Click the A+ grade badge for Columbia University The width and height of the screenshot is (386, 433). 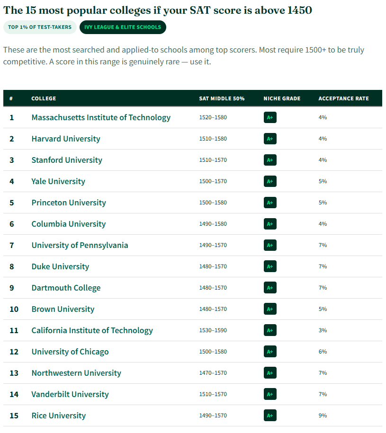click(x=270, y=224)
